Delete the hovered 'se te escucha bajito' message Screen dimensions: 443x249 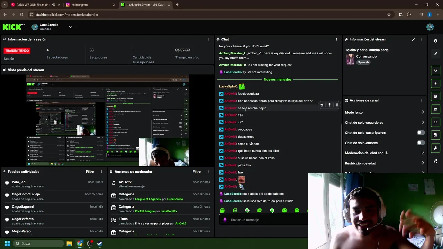pyautogui.click(x=337, y=105)
